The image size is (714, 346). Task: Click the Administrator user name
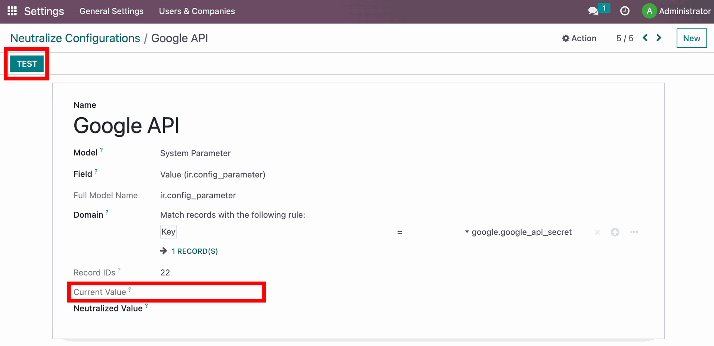tap(685, 11)
